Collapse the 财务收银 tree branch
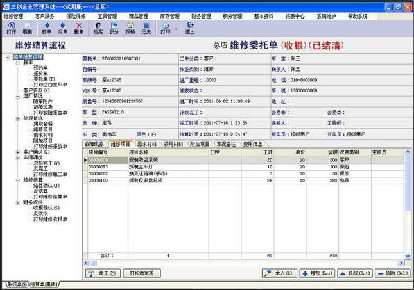Screen dimensions: 414x290 (x=18, y=202)
